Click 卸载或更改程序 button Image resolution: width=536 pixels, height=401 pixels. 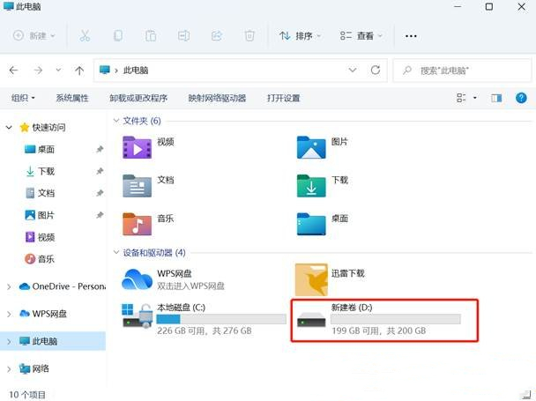pyautogui.click(x=138, y=98)
